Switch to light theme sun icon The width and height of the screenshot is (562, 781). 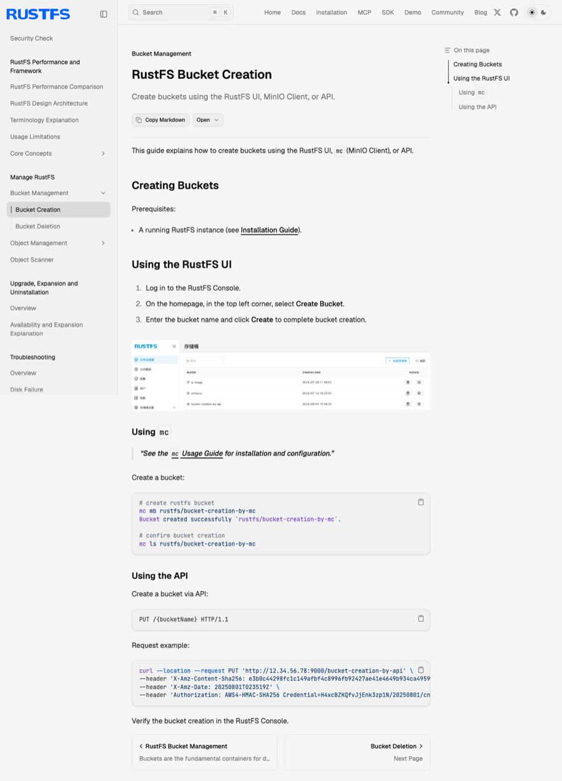532,12
